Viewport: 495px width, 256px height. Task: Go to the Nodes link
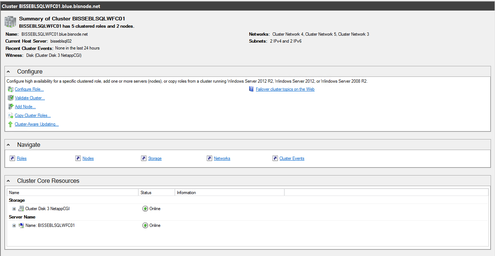tap(88, 158)
